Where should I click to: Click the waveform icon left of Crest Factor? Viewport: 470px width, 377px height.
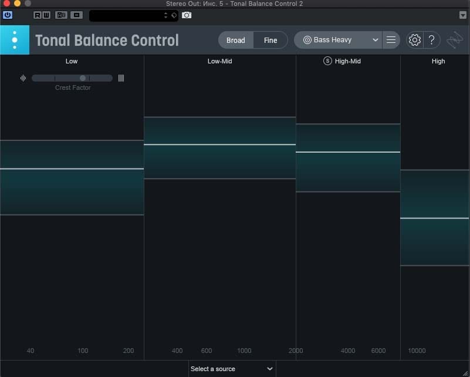pos(23,78)
